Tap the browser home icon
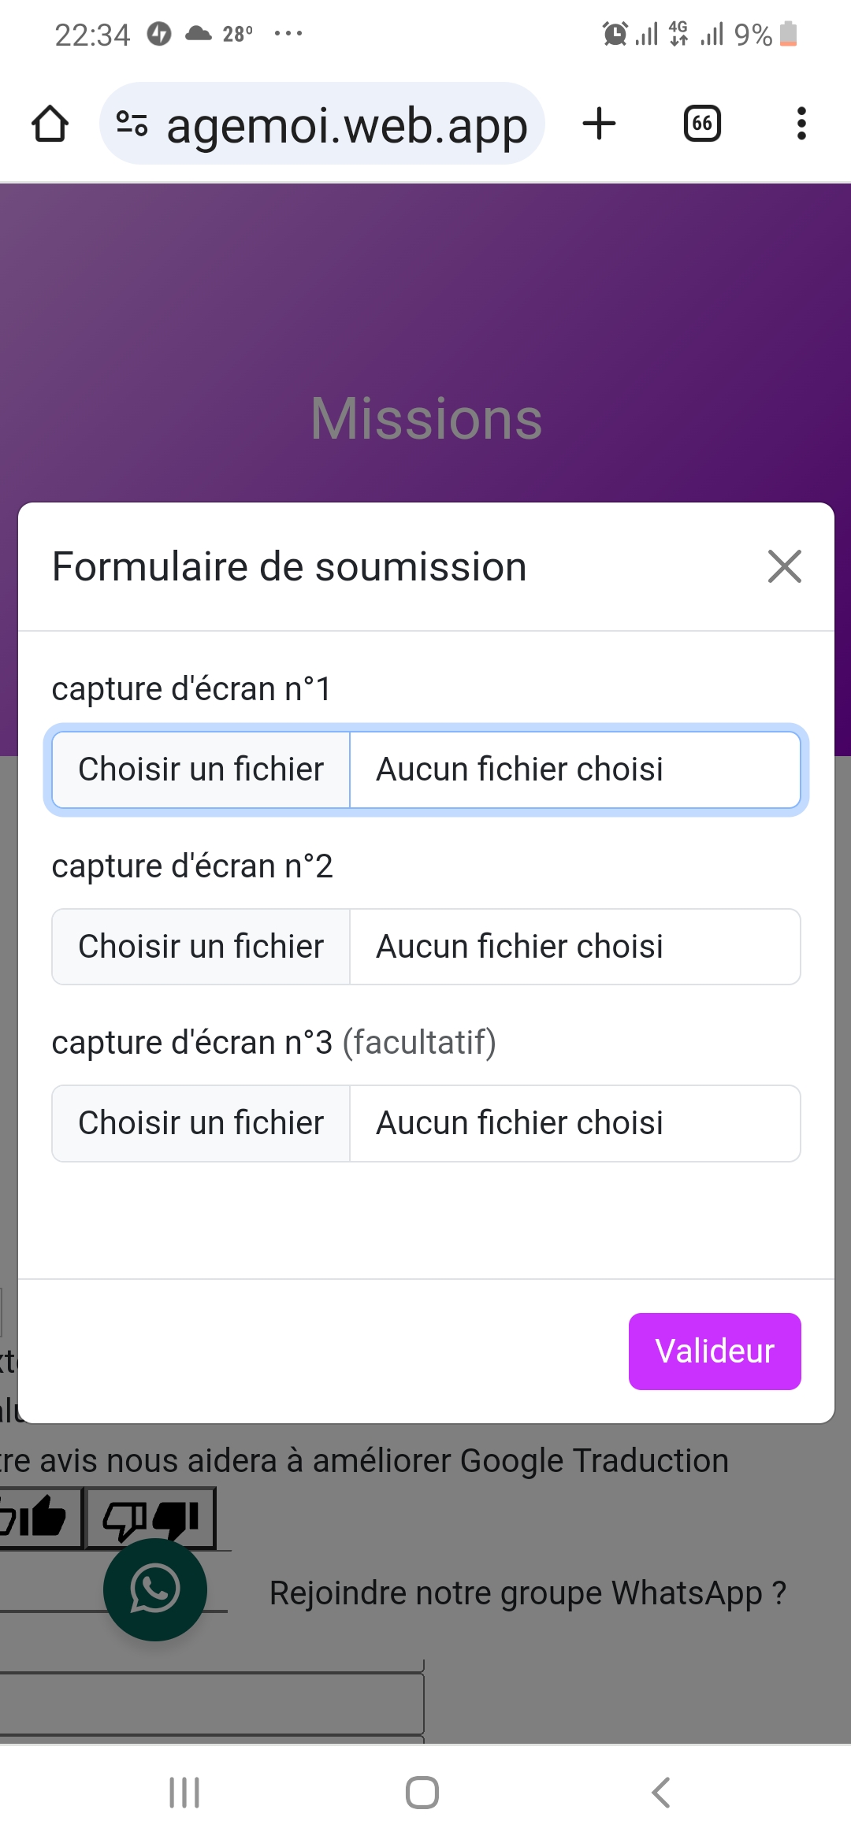The width and height of the screenshot is (851, 1843). point(50,124)
